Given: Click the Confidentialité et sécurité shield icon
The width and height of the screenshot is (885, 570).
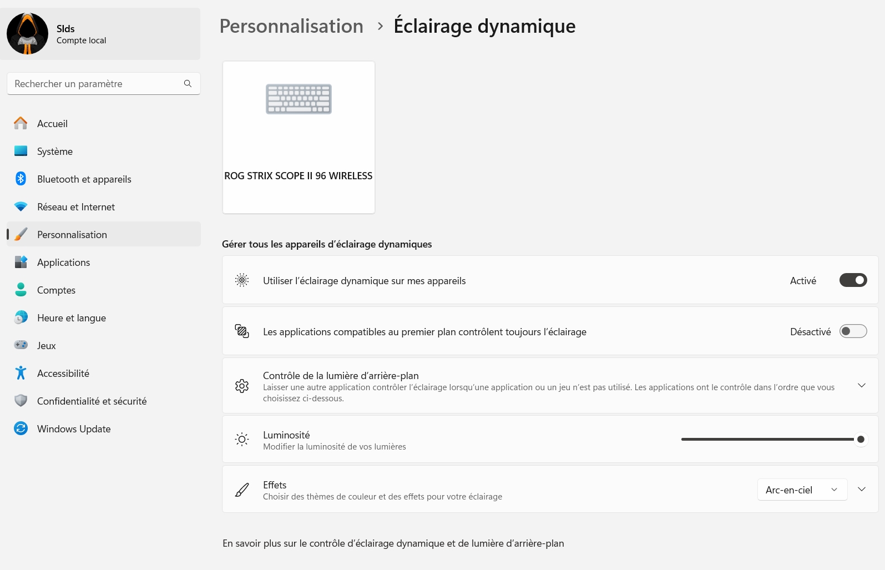Looking at the screenshot, I should [21, 401].
